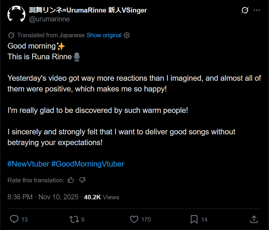The height and width of the screenshot is (230, 269).
Task: Like the post with the heart icon
Action: (x=134, y=220)
